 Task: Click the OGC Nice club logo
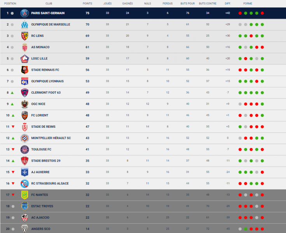[25, 104]
